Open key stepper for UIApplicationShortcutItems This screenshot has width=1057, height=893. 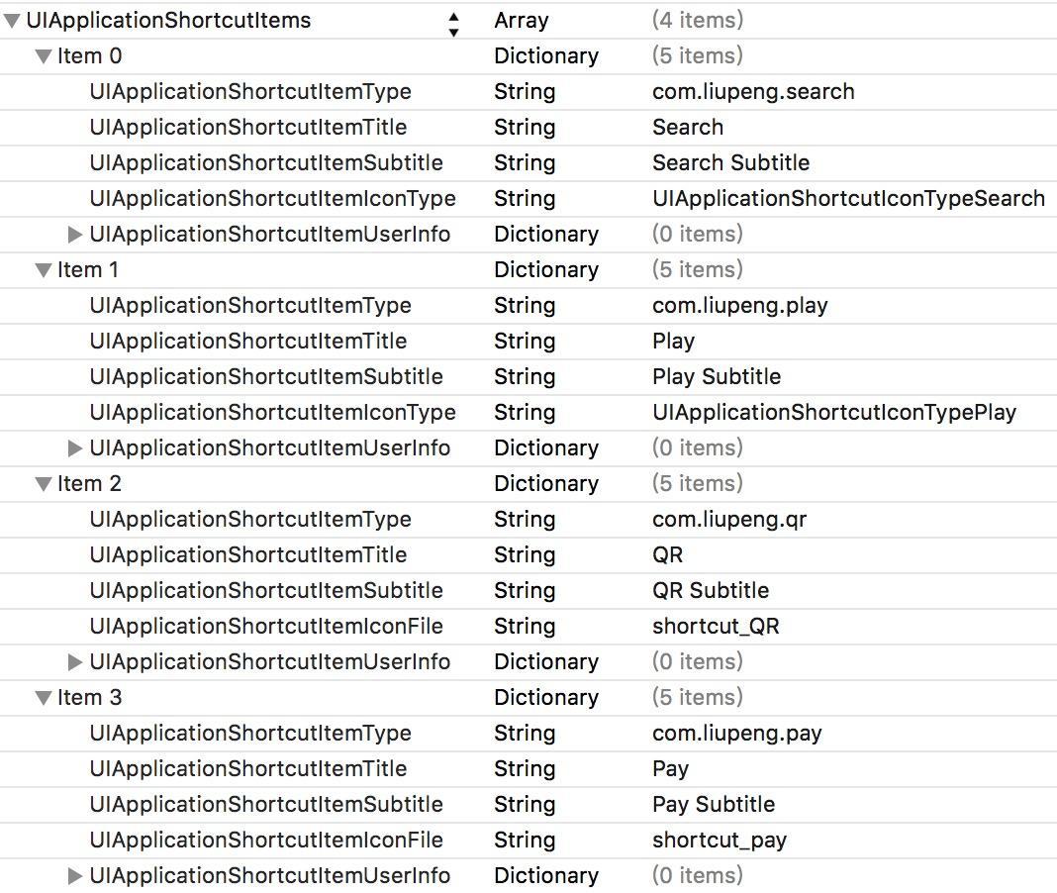453,23
